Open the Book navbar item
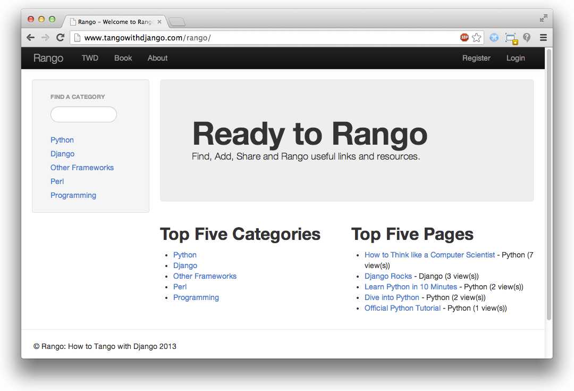Image resolution: width=574 pixels, height=391 pixels. click(x=123, y=58)
